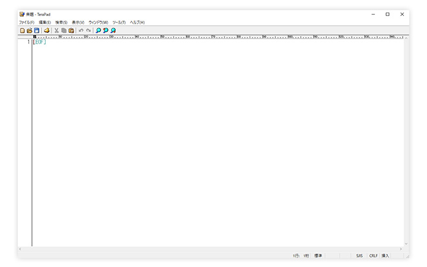
Task: Click the Paste clipboard icon
Action: (71, 30)
